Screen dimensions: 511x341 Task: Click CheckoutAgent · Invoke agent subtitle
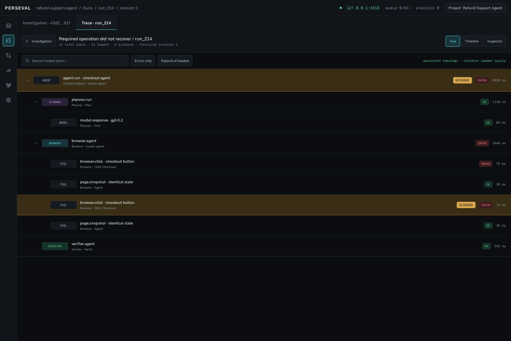[84, 84]
